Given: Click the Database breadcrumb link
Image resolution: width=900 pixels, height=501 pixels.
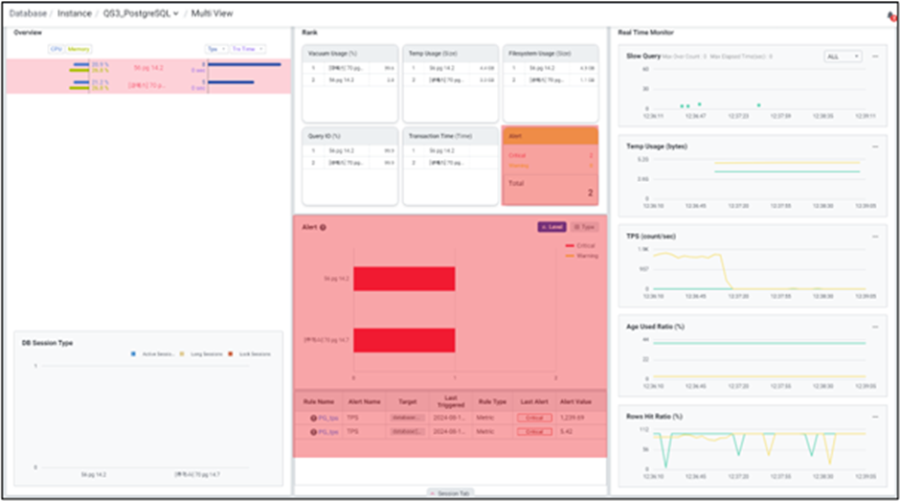Looking at the screenshot, I should pyautogui.click(x=29, y=13).
